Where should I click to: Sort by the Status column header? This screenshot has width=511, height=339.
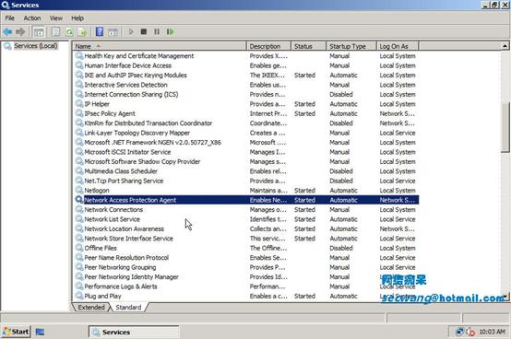[308, 46]
